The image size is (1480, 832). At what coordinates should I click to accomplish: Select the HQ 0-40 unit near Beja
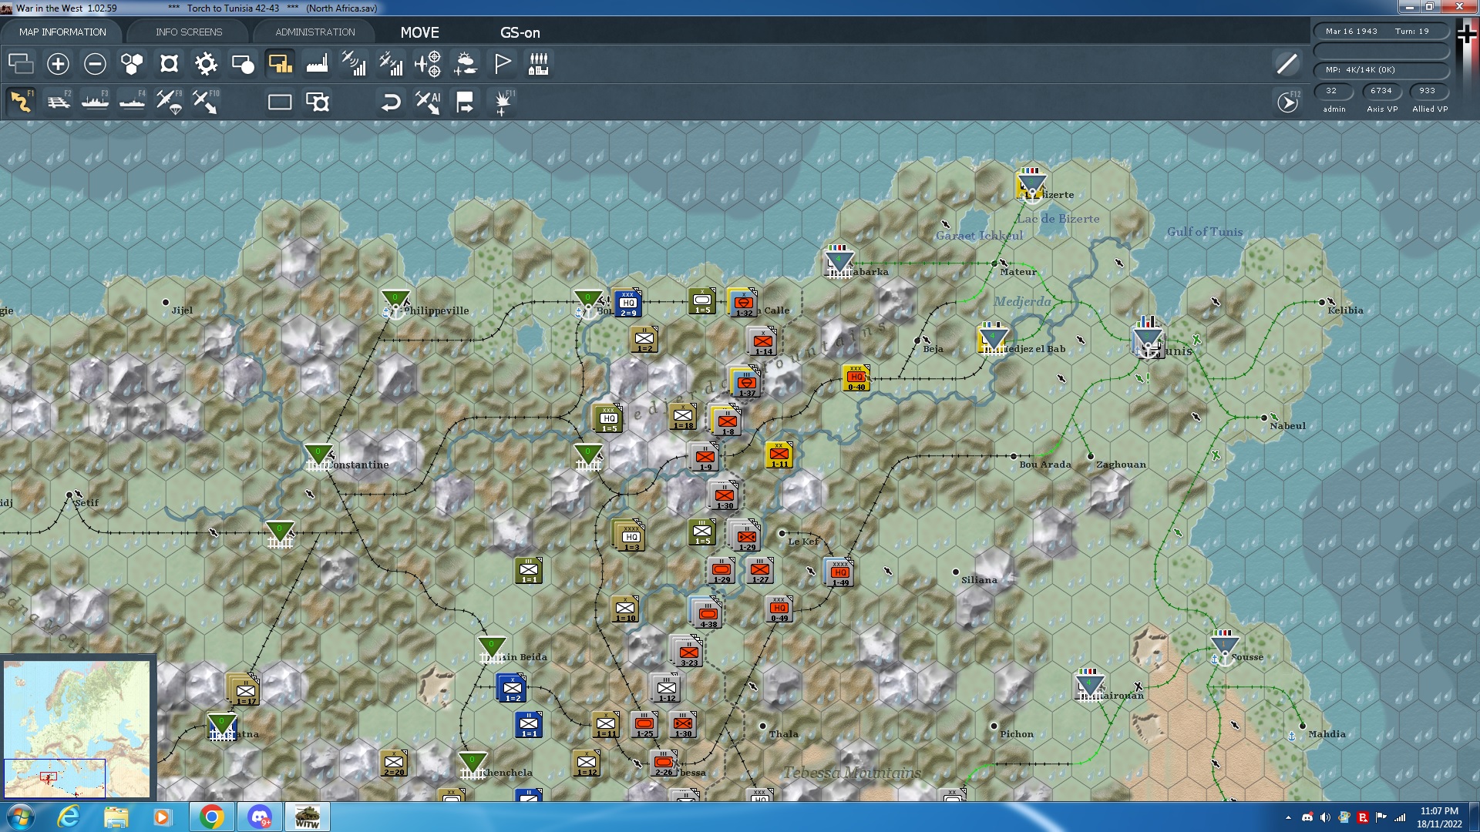tap(856, 377)
